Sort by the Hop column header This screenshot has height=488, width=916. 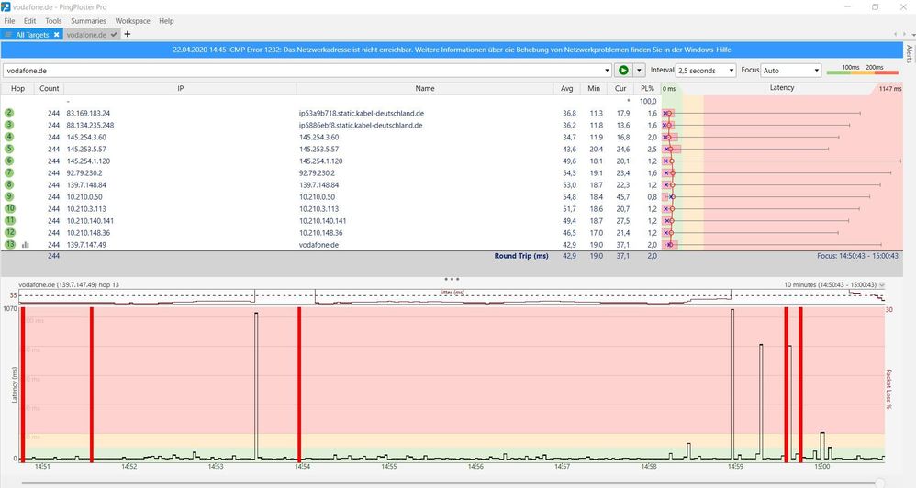[x=17, y=88]
